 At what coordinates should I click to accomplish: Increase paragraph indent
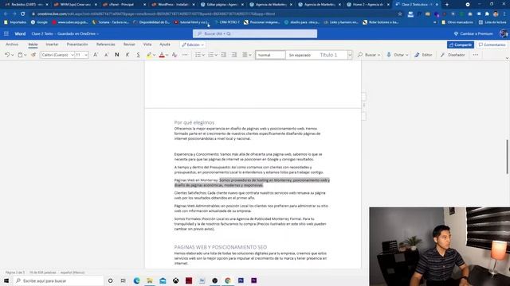234,55
